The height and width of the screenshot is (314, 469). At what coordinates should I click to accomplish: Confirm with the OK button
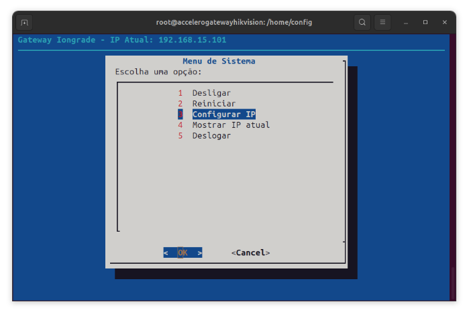click(x=183, y=253)
